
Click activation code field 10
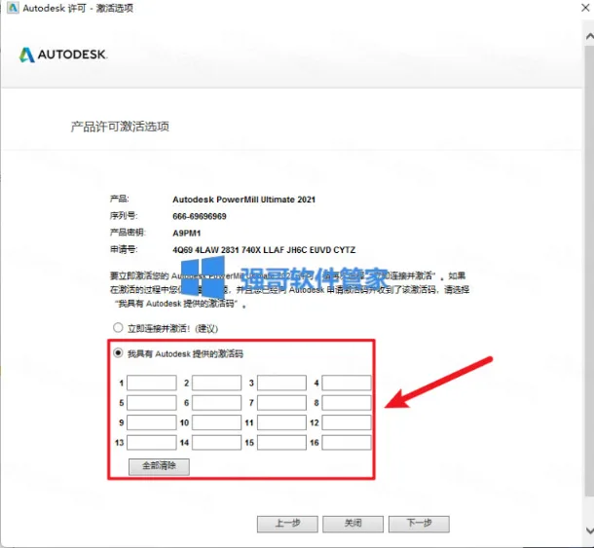tap(217, 422)
